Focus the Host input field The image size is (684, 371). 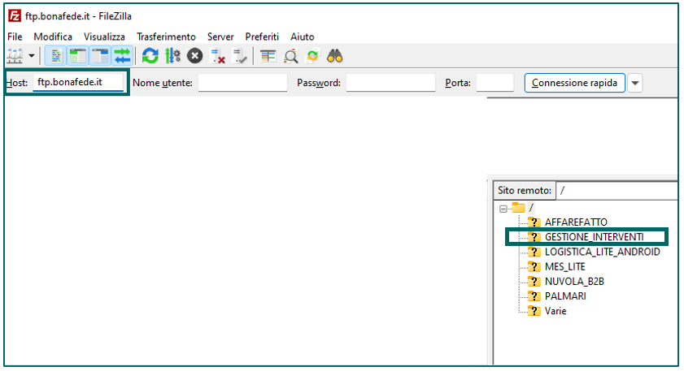79,82
